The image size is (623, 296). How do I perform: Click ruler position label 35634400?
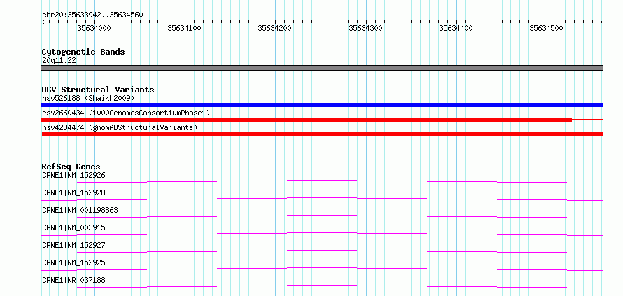click(x=456, y=28)
